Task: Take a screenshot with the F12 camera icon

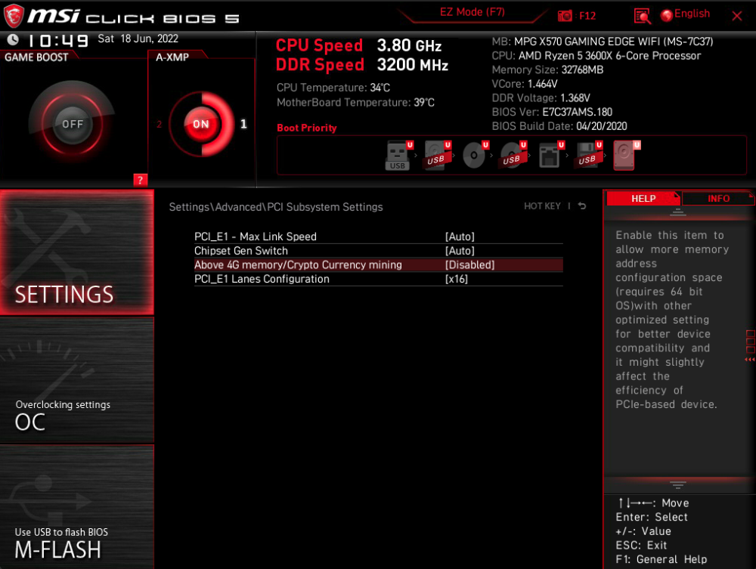Action: pyautogui.click(x=565, y=16)
